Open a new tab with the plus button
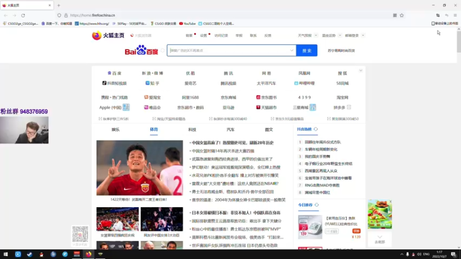This screenshot has width=461, height=259. [59, 5]
